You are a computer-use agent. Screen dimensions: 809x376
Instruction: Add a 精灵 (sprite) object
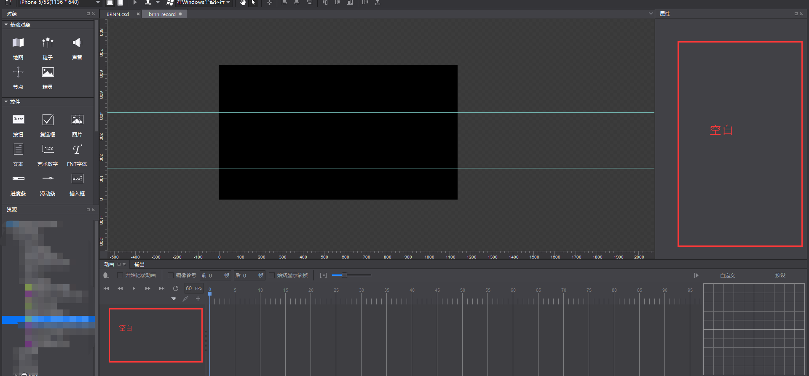pyautogui.click(x=48, y=77)
